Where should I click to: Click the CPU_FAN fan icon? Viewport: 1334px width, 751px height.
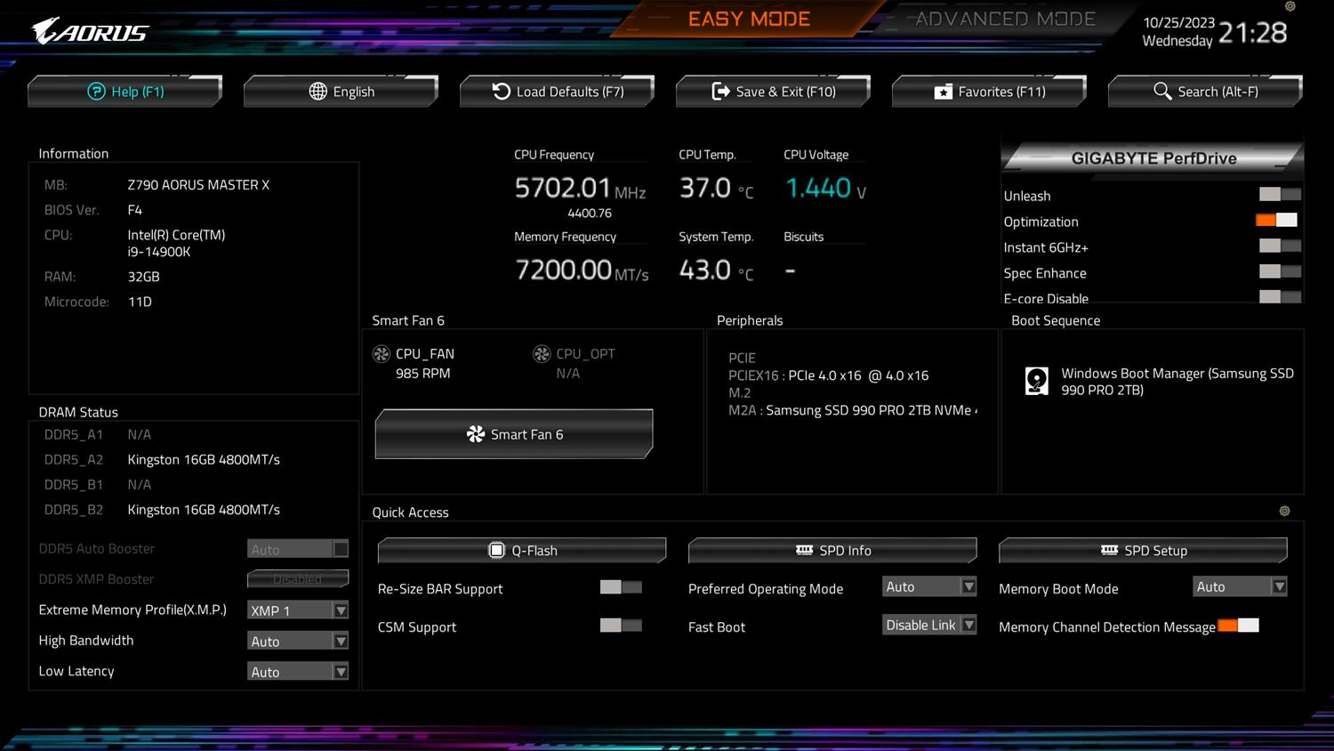382,354
